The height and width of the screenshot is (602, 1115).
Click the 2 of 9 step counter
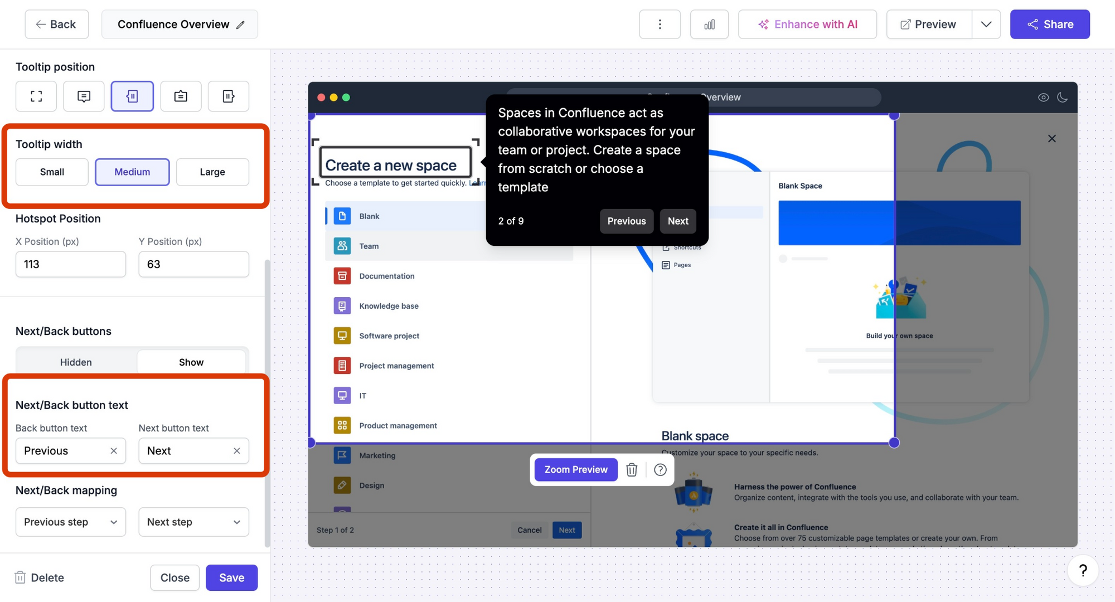(511, 221)
